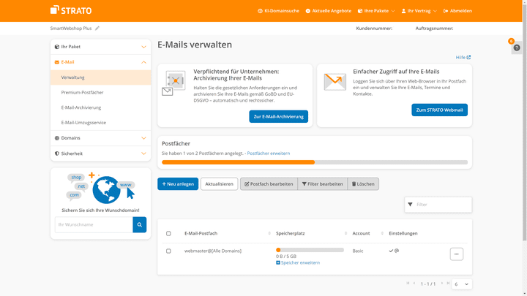This screenshot has height=296, width=527.
Task: Open the Speicher erweitern link
Action: pos(298,263)
